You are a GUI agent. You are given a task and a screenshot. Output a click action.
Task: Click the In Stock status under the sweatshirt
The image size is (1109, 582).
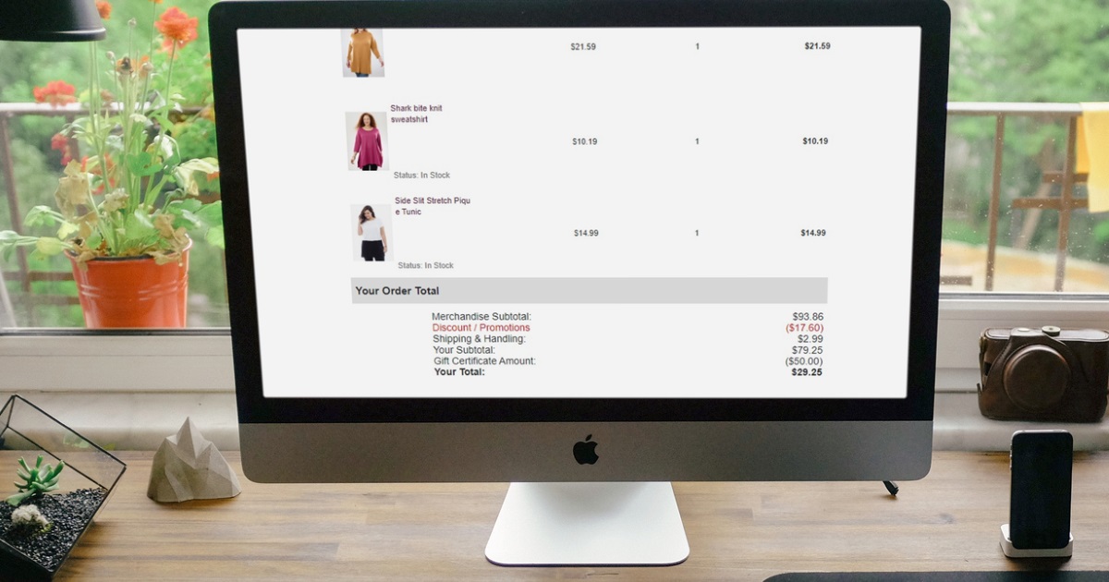click(x=421, y=176)
